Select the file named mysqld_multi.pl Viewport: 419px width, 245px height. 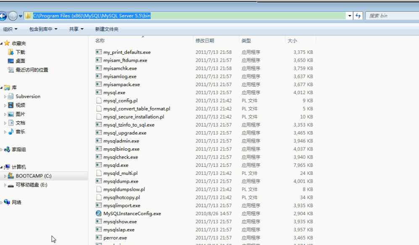(120, 173)
